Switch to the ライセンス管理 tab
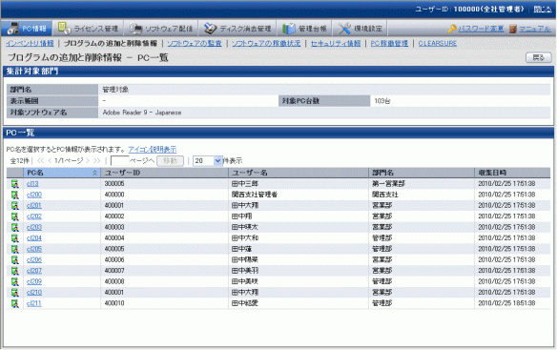 (88, 28)
